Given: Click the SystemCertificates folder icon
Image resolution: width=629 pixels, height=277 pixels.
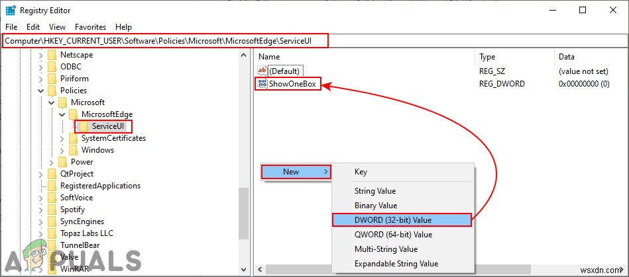Looking at the screenshot, I should click(73, 138).
